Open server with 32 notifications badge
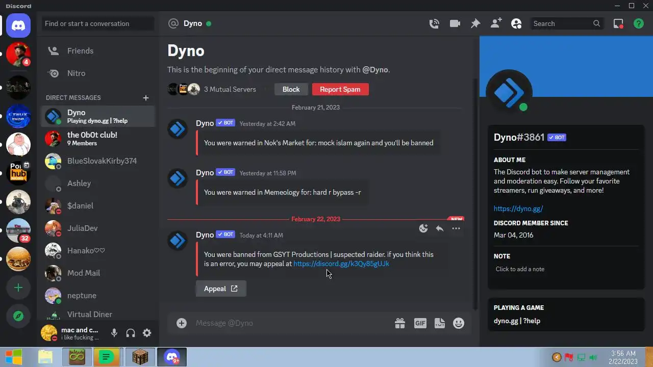The height and width of the screenshot is (367, 653). pos(18,230)
